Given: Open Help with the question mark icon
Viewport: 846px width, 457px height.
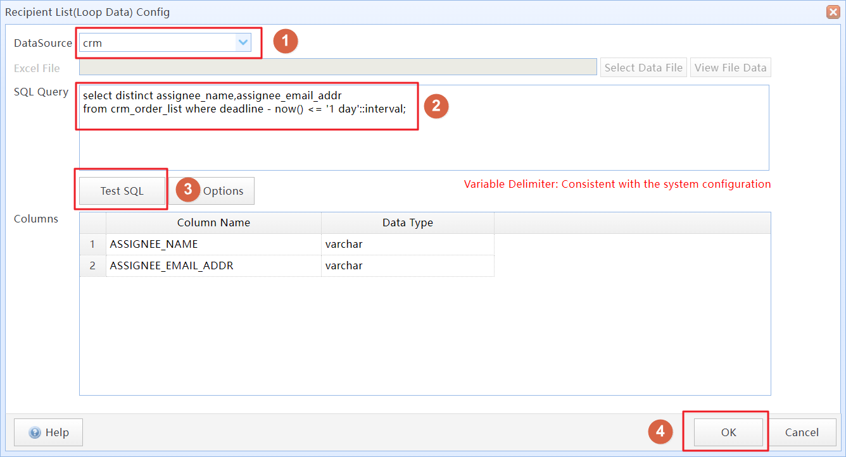Looking at the screenshot, I should [x=49, y=432].
